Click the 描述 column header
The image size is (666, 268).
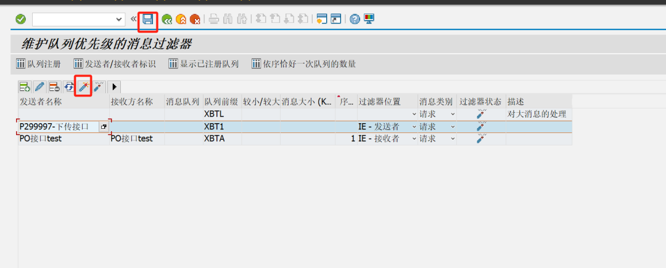(538, 102)
